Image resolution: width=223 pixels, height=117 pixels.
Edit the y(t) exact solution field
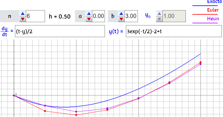point(174,31)
